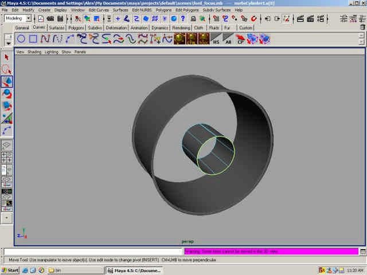Click the HS shelf button
The image size is (367, 275).
[216, 39]
